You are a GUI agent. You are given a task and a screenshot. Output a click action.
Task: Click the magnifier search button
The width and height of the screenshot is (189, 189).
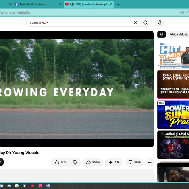(x=146, y=23)
